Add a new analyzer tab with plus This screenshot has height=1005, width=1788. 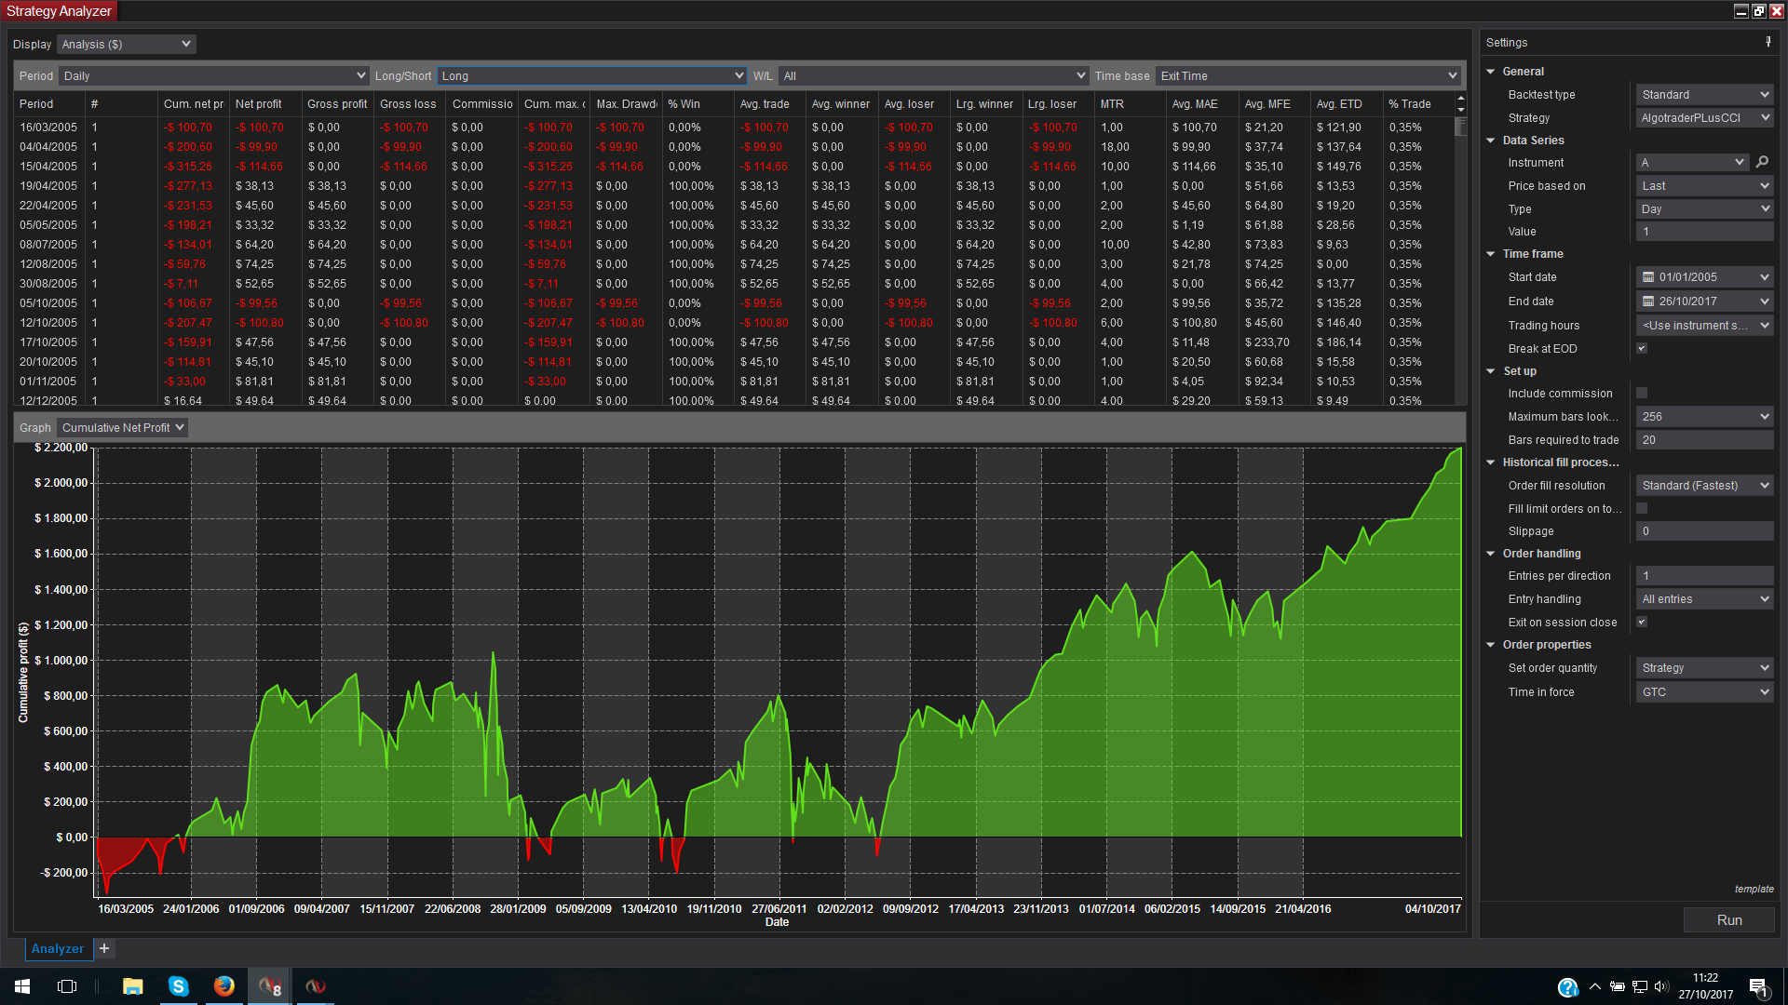pos(104,948)
